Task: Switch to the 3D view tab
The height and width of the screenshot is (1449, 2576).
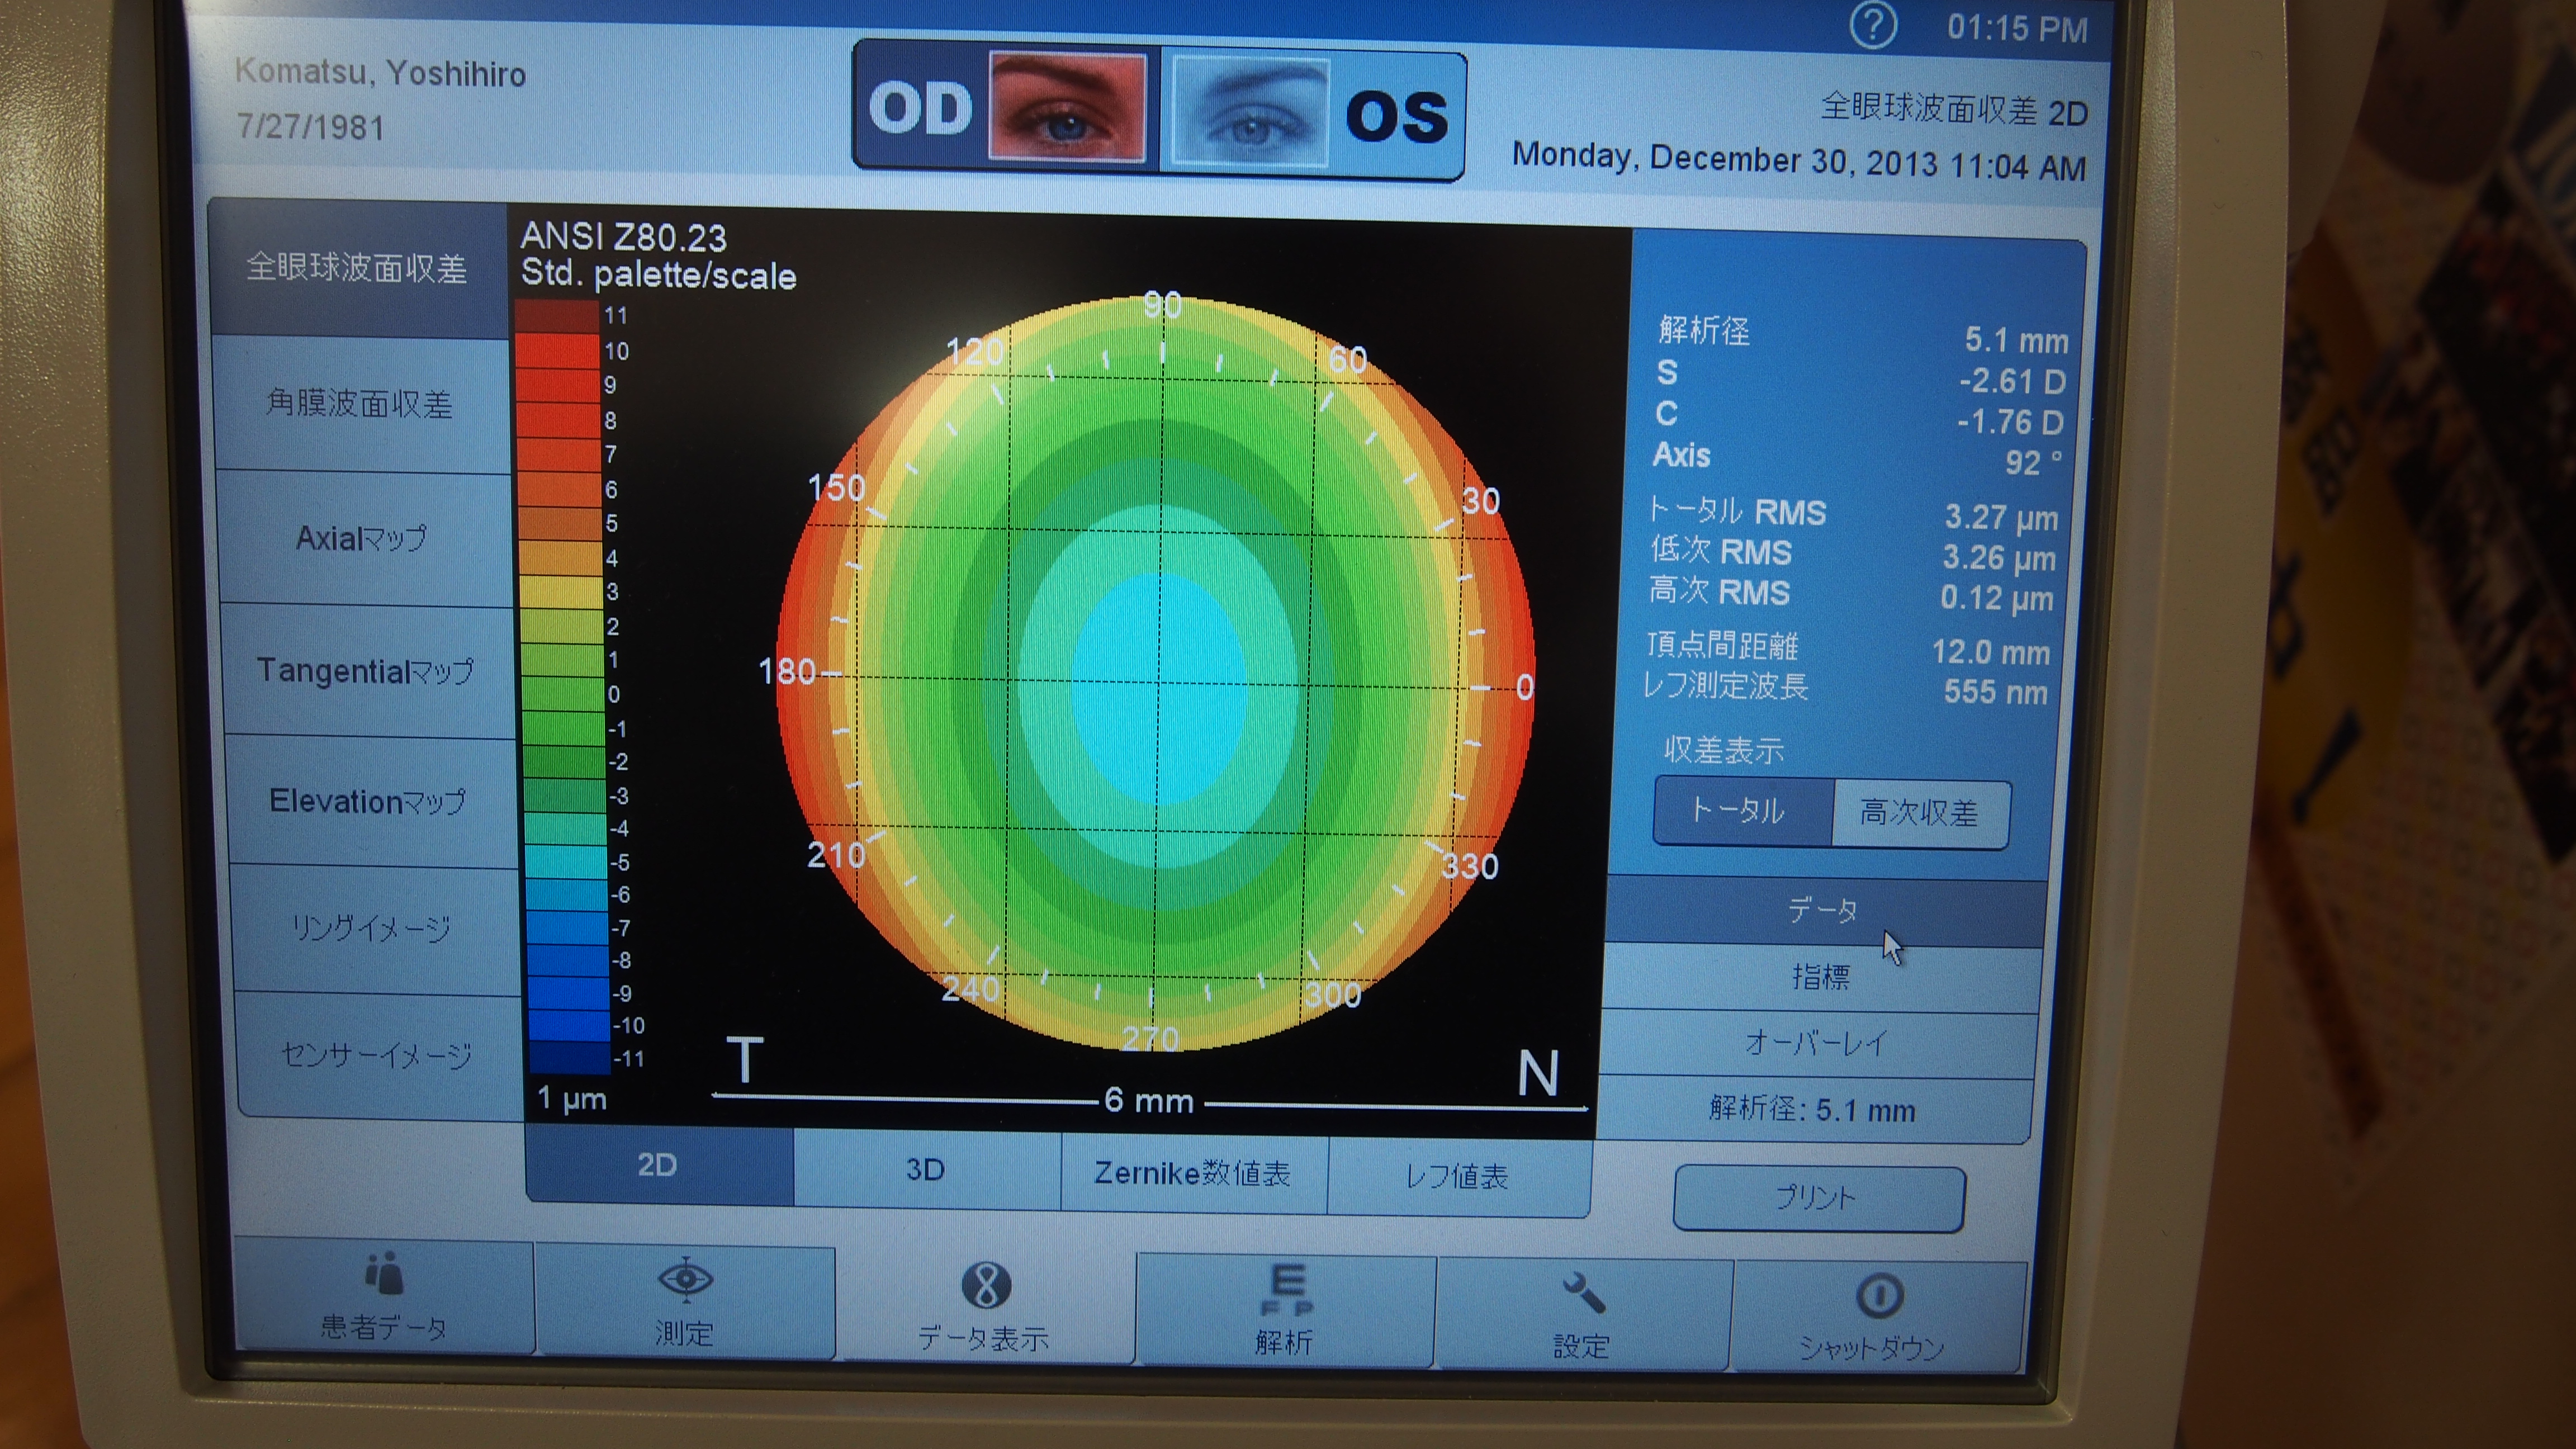Action: click(925, 1169)
